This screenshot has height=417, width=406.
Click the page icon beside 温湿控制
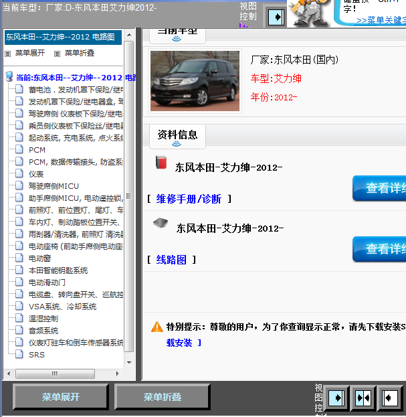[x=19, y=318]
